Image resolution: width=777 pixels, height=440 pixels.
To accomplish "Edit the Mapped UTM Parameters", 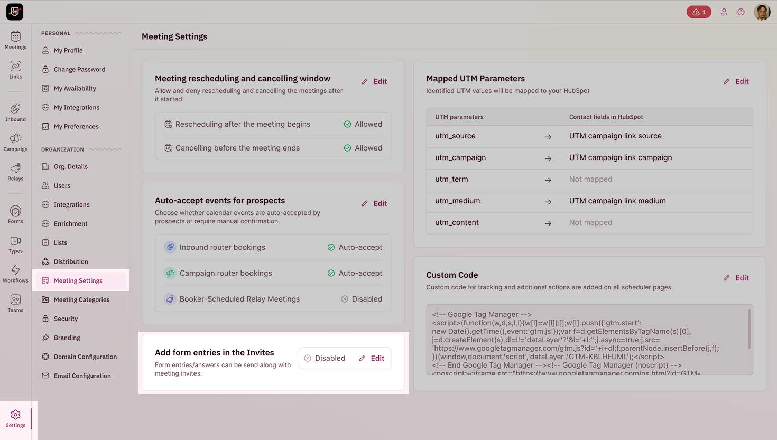I will (736, 81).
